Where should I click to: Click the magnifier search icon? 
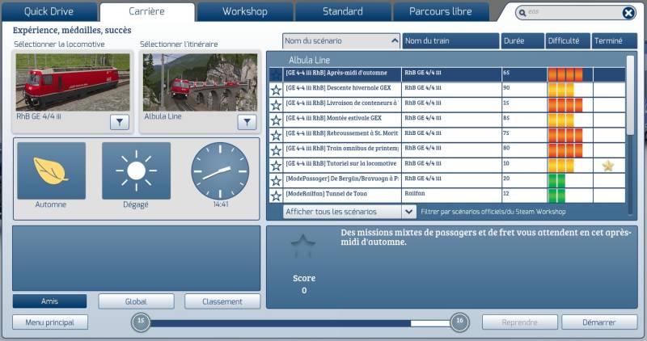[522, 13]
